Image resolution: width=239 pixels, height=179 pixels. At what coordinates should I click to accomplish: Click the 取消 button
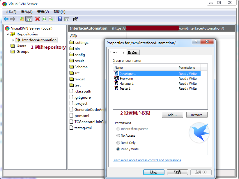pyautogui.click(x=177, y=172)
